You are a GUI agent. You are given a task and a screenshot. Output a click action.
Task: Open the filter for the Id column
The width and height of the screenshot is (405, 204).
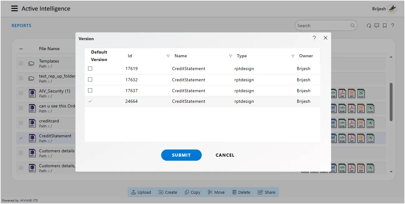pos(168,56)
